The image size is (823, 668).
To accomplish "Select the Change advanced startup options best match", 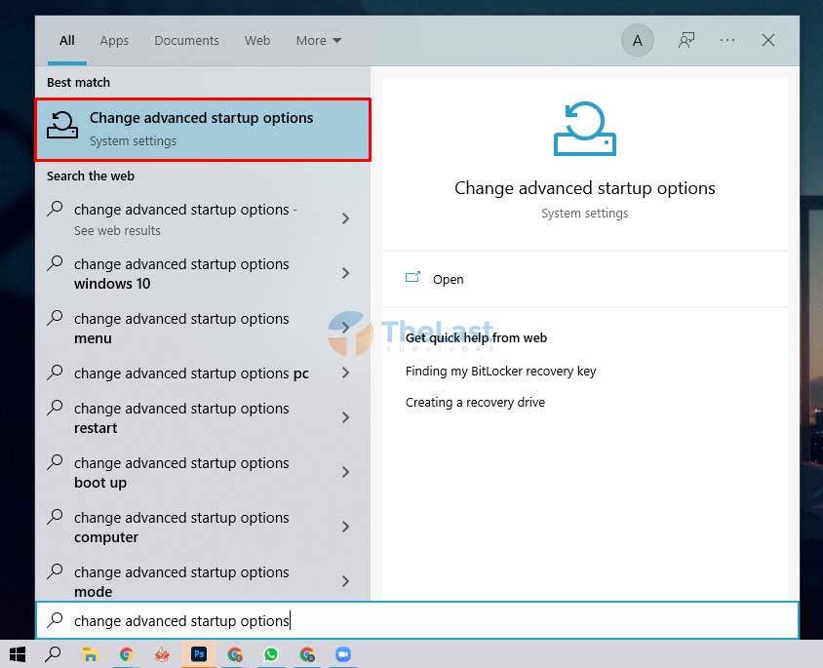I will (x=202, y=128).
